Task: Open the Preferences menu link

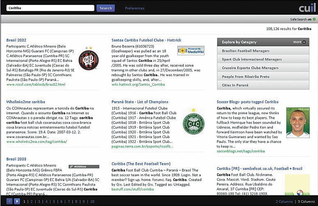Action: 135,8
